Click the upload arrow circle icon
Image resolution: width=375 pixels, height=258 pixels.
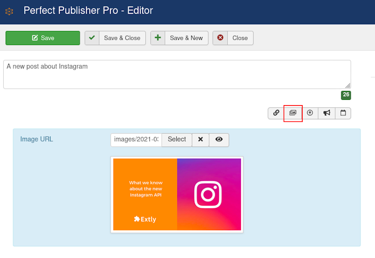310,113
